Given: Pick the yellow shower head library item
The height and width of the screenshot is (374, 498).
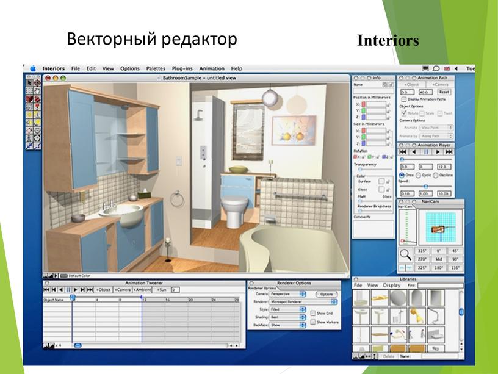Looking at the screenshot, I should point(417,316).
